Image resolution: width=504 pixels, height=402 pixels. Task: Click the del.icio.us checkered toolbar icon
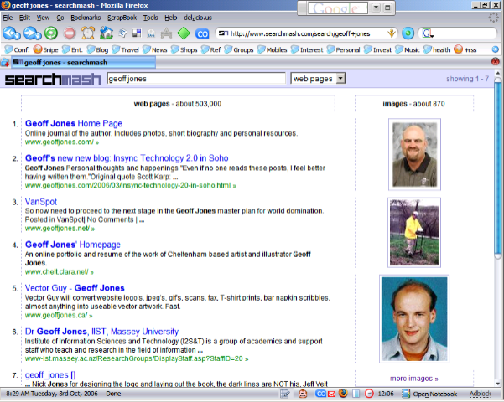pyautogui.click(x=137, y=33)
